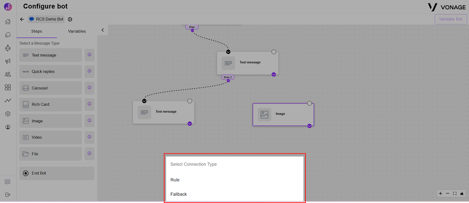Image resolution: width=469 pixels, height=203 pixels.
Task: Click the bot settings gear beside RCS Demo Bot
Action: click(70, 19)
